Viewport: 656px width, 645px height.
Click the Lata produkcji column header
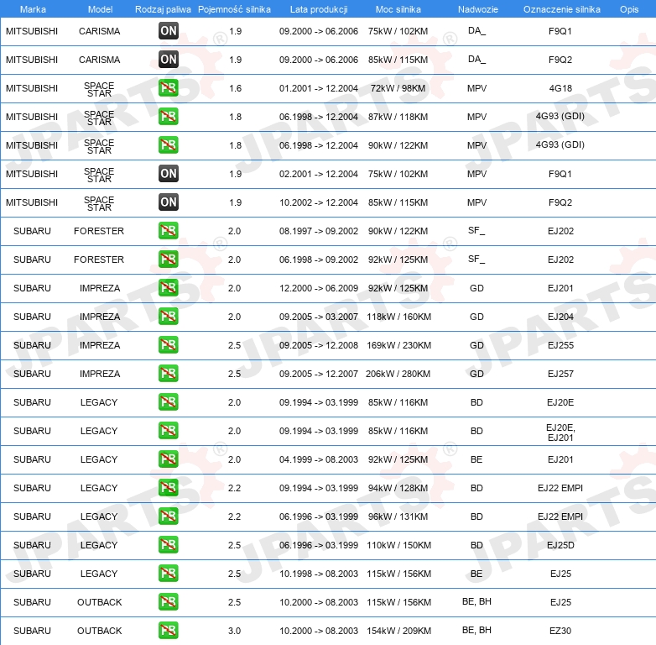[x=319, y=9]
